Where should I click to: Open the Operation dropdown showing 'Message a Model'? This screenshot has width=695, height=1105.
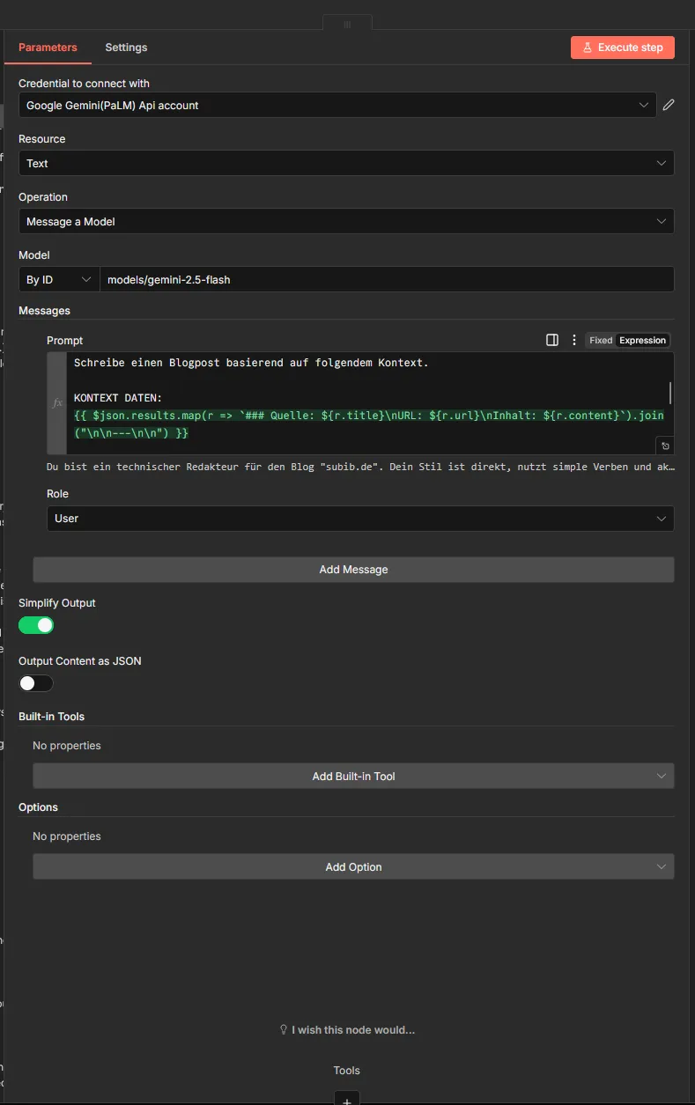coord(346,221)
